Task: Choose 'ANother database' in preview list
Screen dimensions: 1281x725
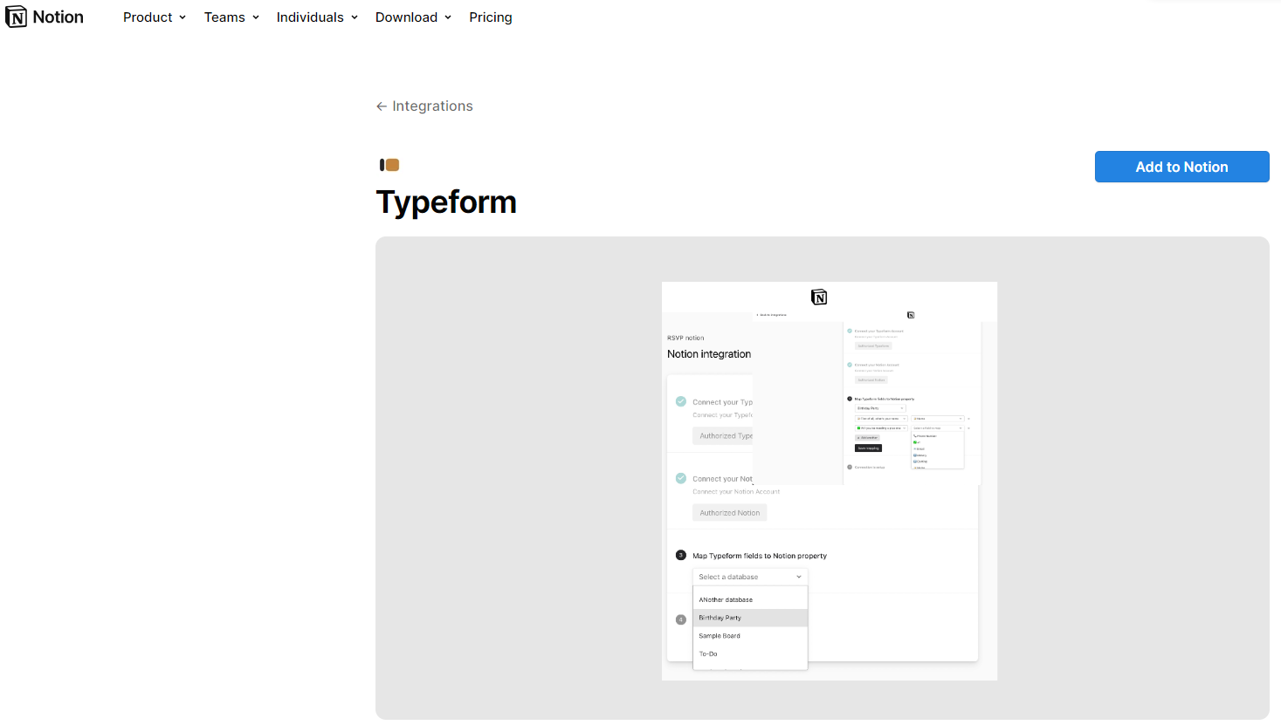Action: [x=750, y=600]
